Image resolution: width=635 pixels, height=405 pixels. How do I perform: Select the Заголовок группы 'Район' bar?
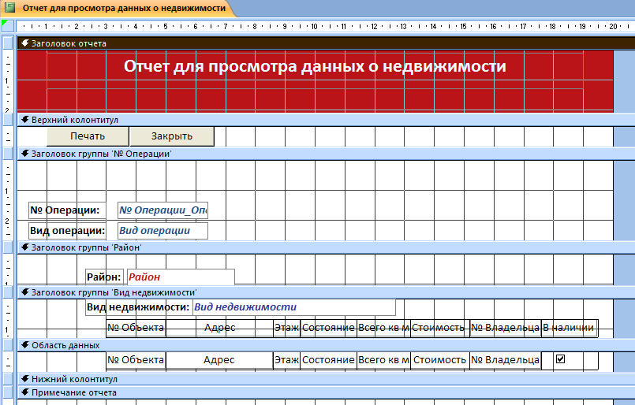(x=326, y=247)
